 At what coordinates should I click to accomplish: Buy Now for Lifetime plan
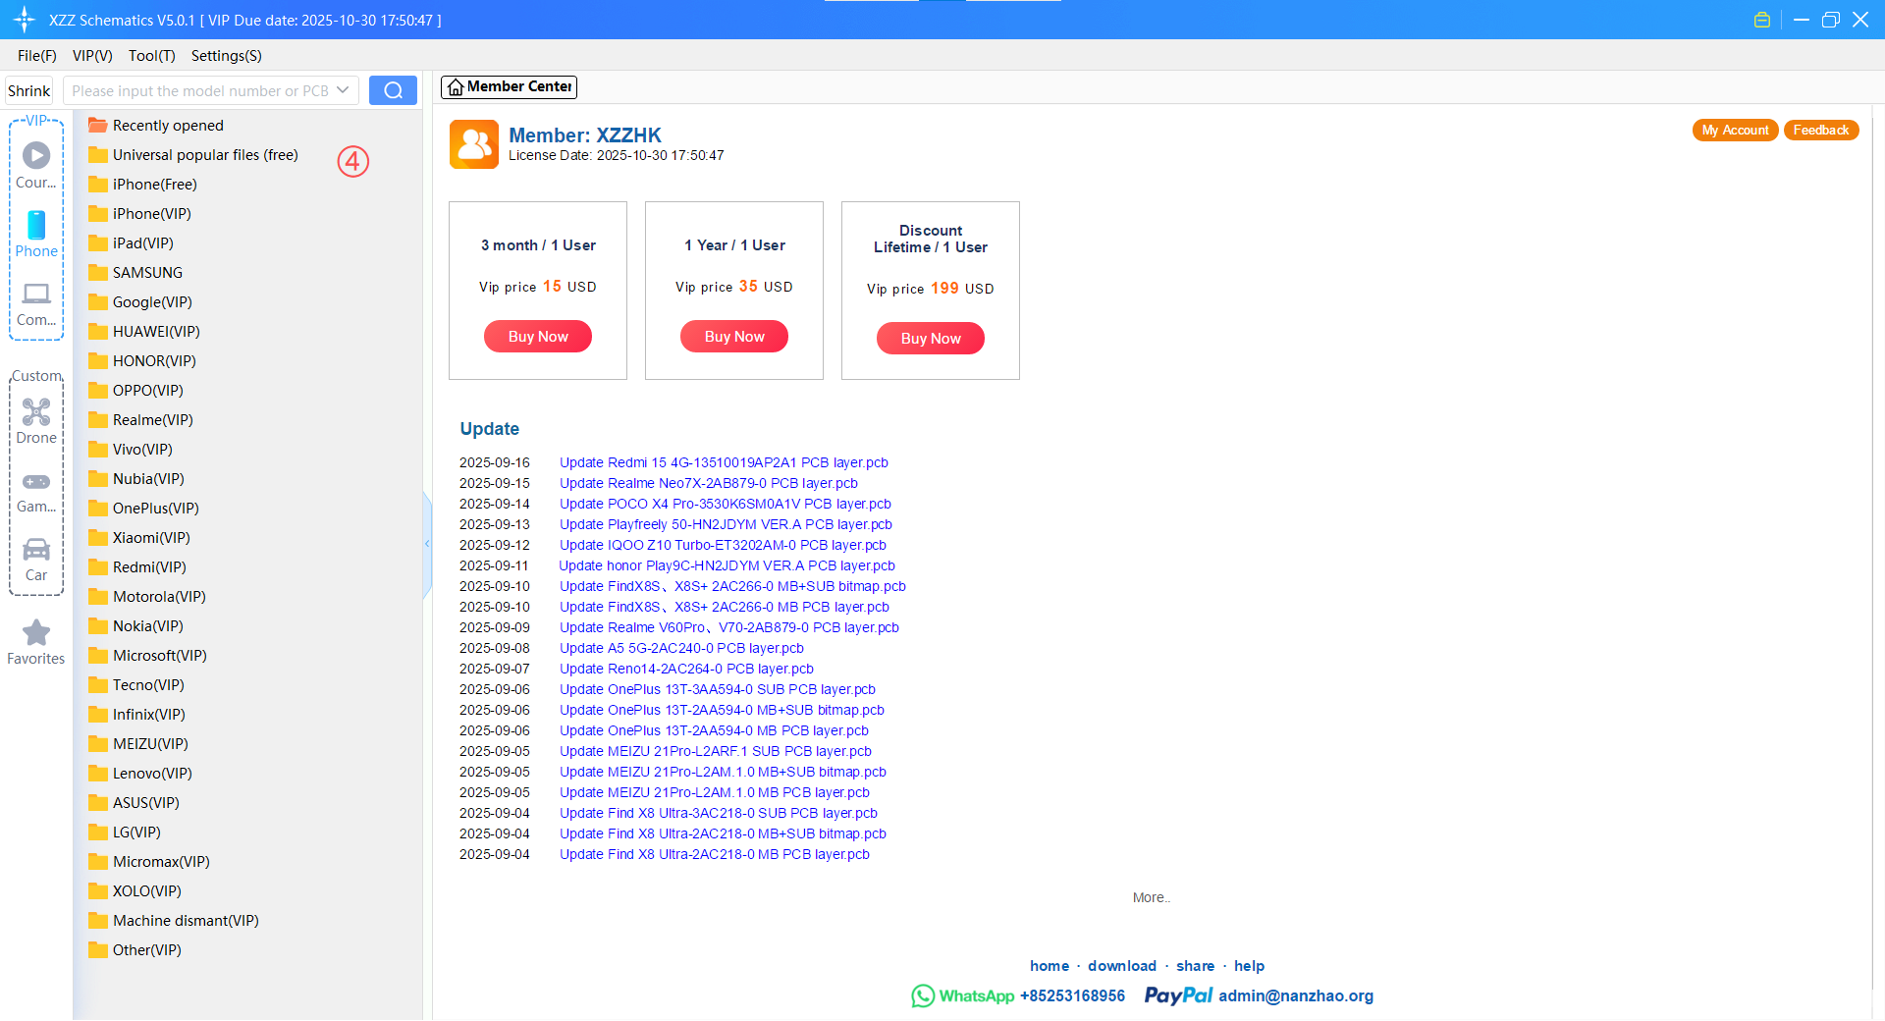(x=931, y=339)
